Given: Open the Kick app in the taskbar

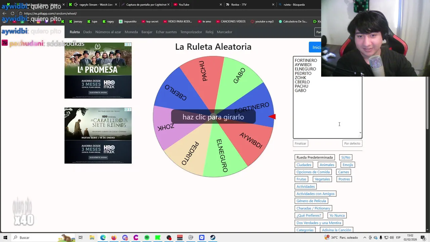Looking at the screenshot, I should (158, 238).
